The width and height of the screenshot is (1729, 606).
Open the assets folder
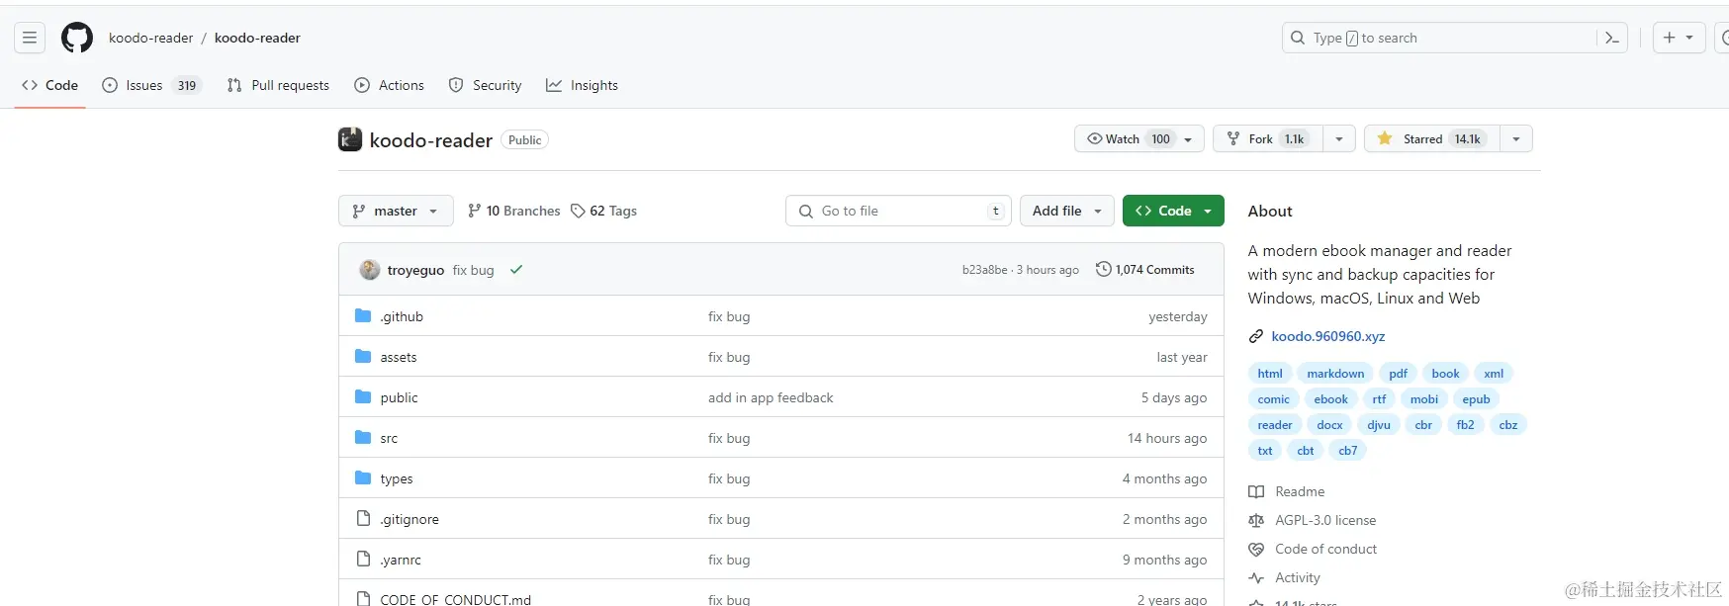tap(399, 357)
